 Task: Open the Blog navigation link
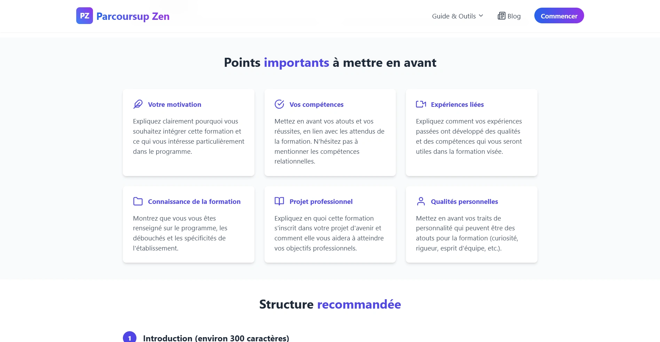pyautogui.click(x=509, y=16)
